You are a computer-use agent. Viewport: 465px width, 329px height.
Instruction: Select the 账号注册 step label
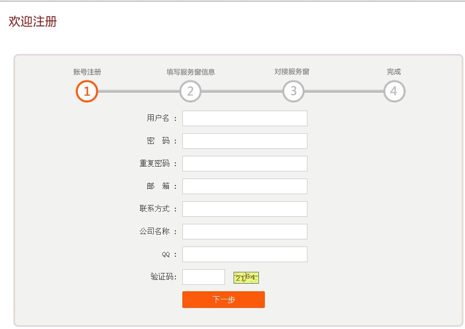87,72
